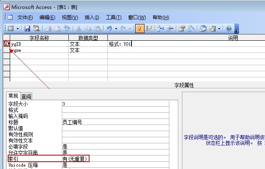Switch to the 常规 tab
This screenshot has height=169, width=265.
(13, 96)
